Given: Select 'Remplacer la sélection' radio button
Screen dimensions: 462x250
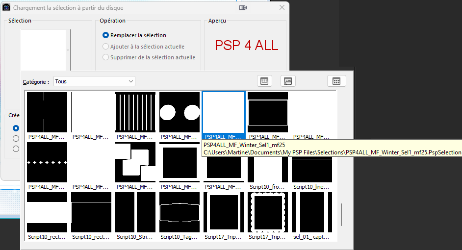Looking at the screenshot, I should click(105, 35).
